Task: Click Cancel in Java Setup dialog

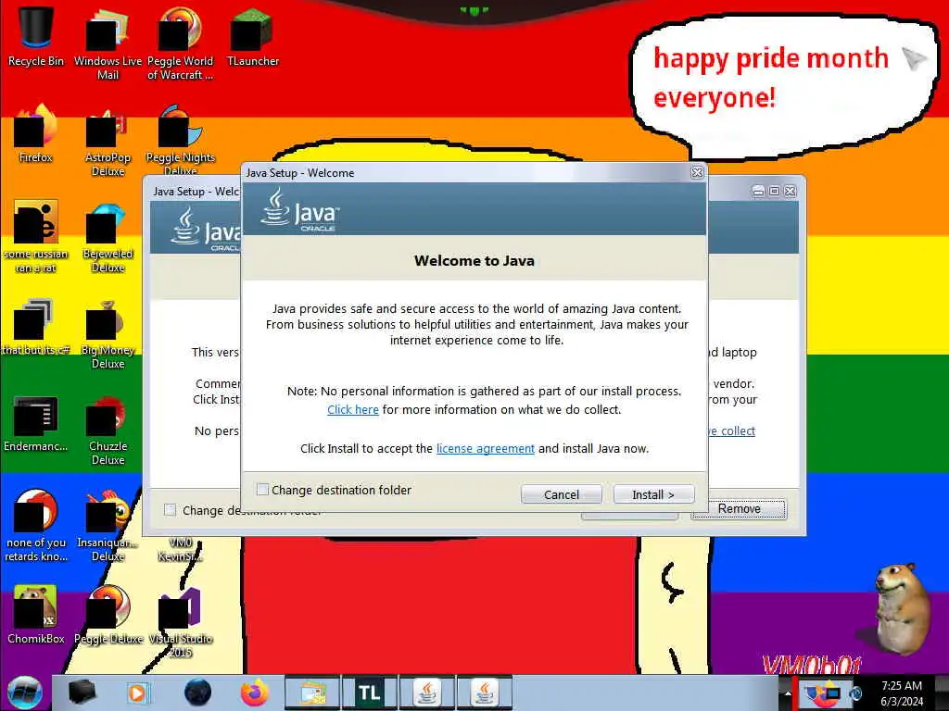Action: pyautogui.click(x=561, y=494)
